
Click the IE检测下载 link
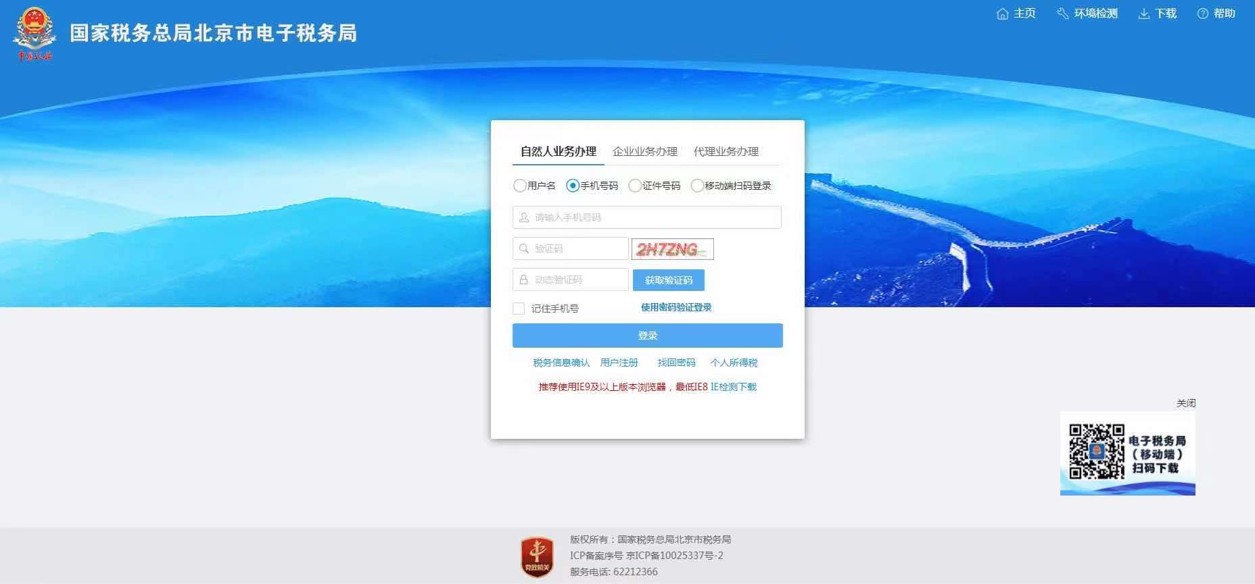pos(734,387)
